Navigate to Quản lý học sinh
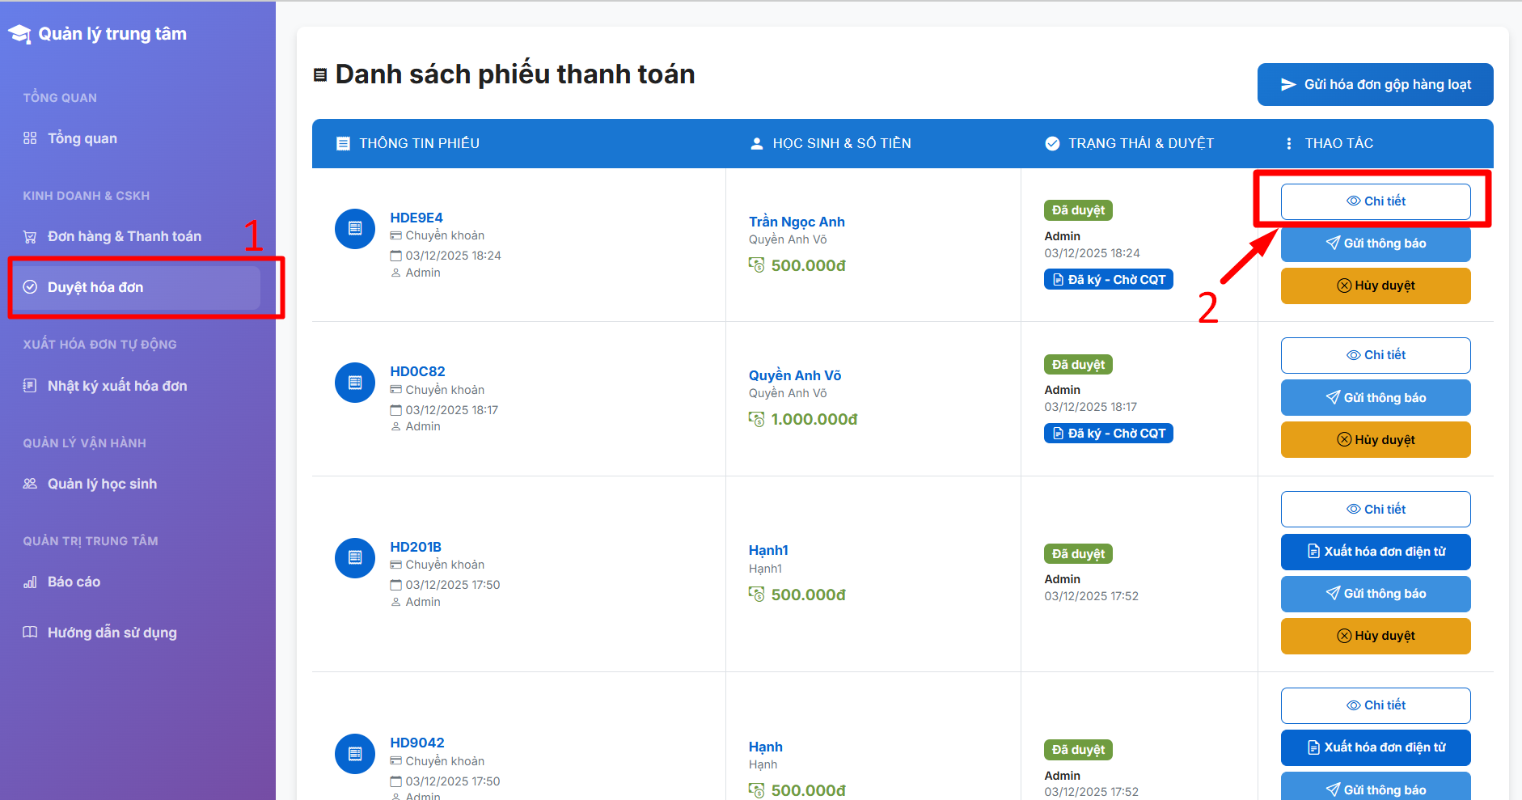 click(102, 484)
